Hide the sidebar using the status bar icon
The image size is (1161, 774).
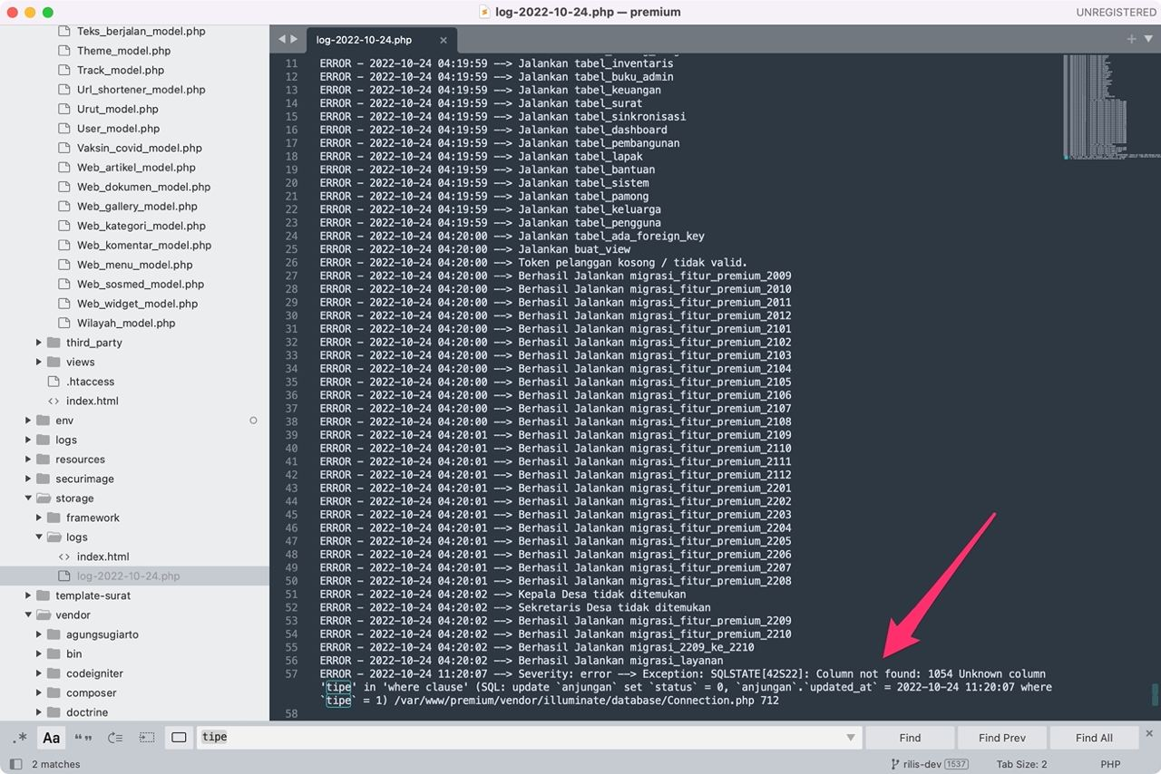[15, 764]
